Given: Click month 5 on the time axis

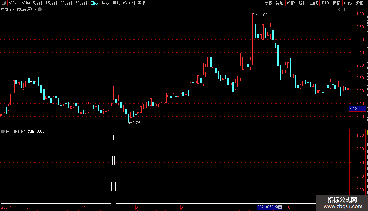Looking at the screenshot, I should click(x=137, y=207).
